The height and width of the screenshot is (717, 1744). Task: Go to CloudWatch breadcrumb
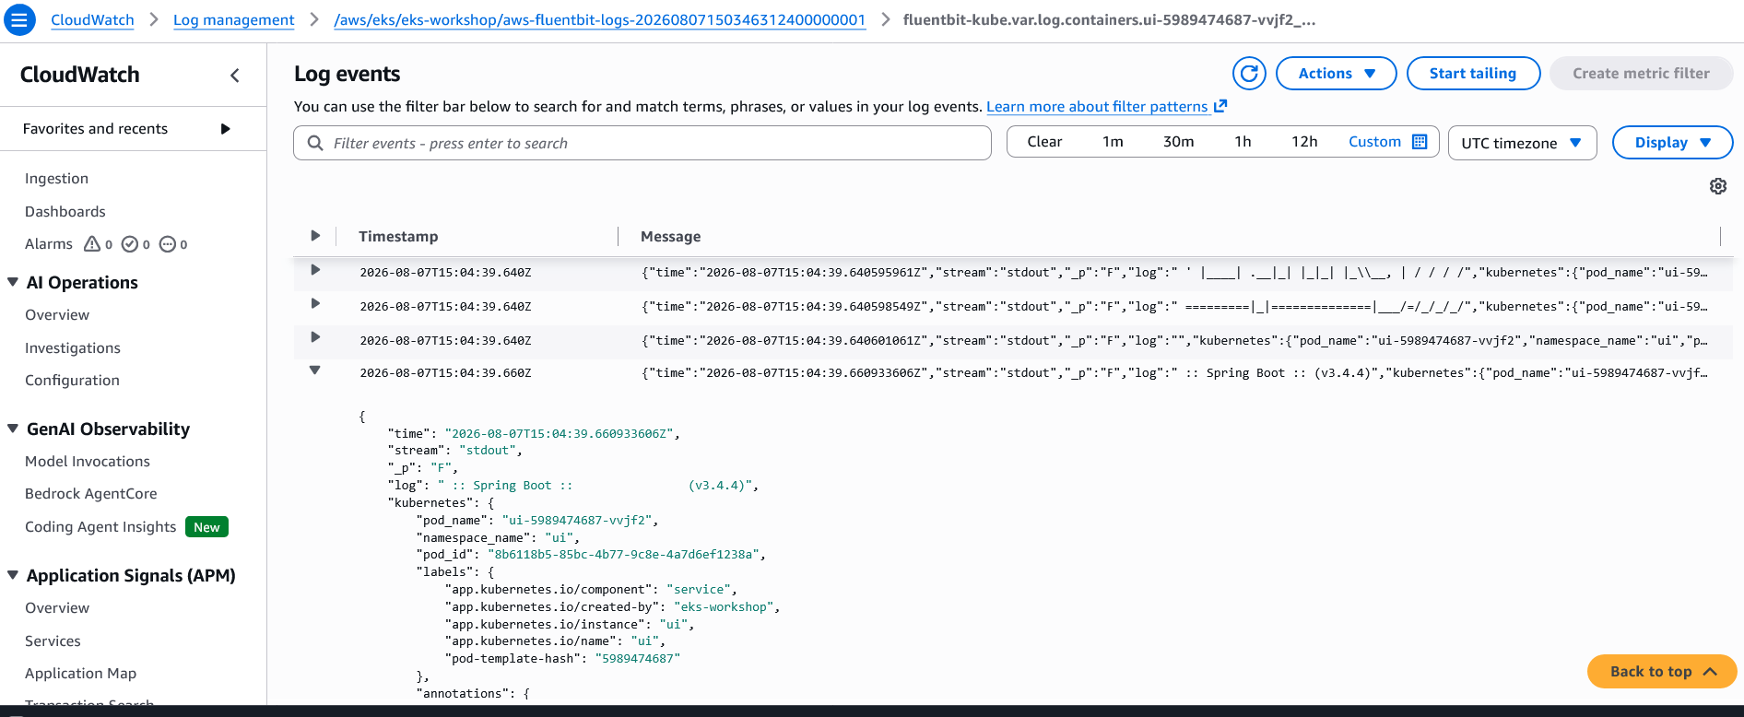coord(92,20)
